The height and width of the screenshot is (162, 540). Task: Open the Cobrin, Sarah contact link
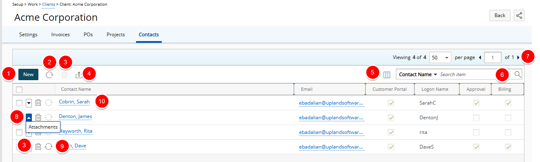74,102
